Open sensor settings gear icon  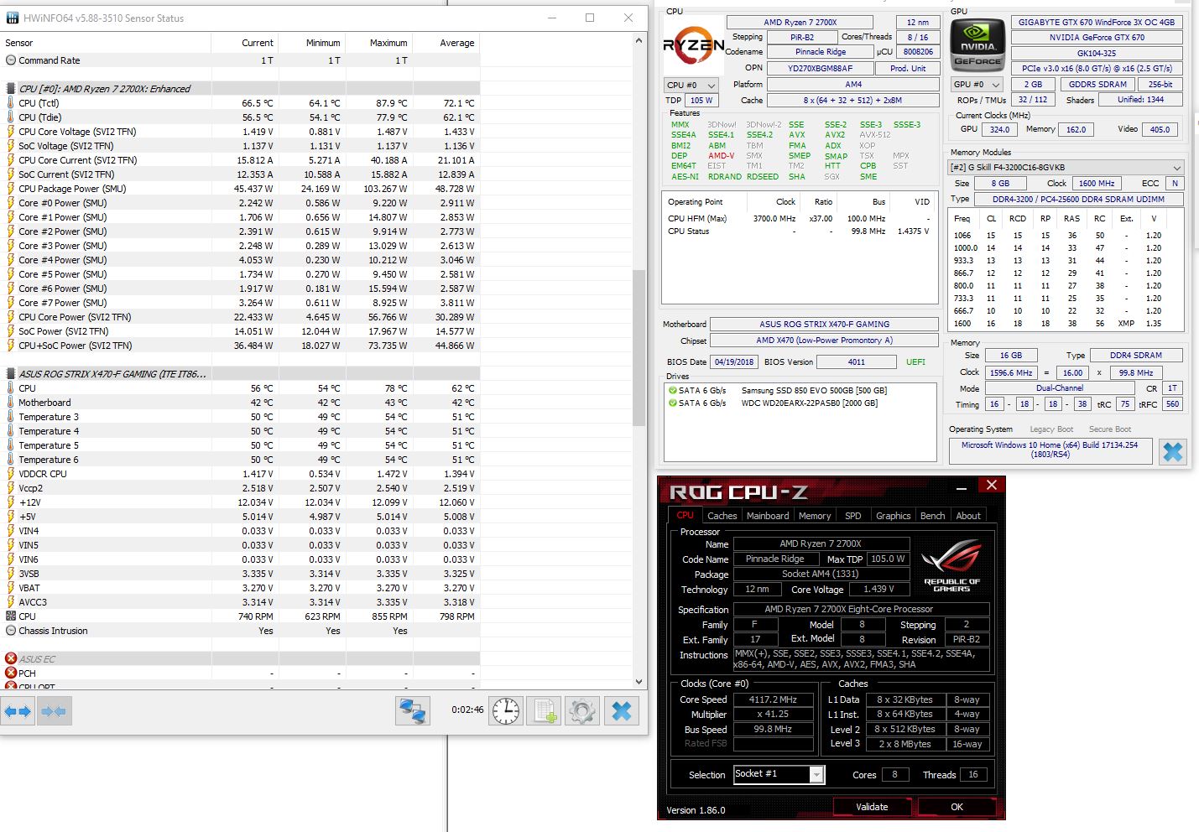tap(581, 711)
